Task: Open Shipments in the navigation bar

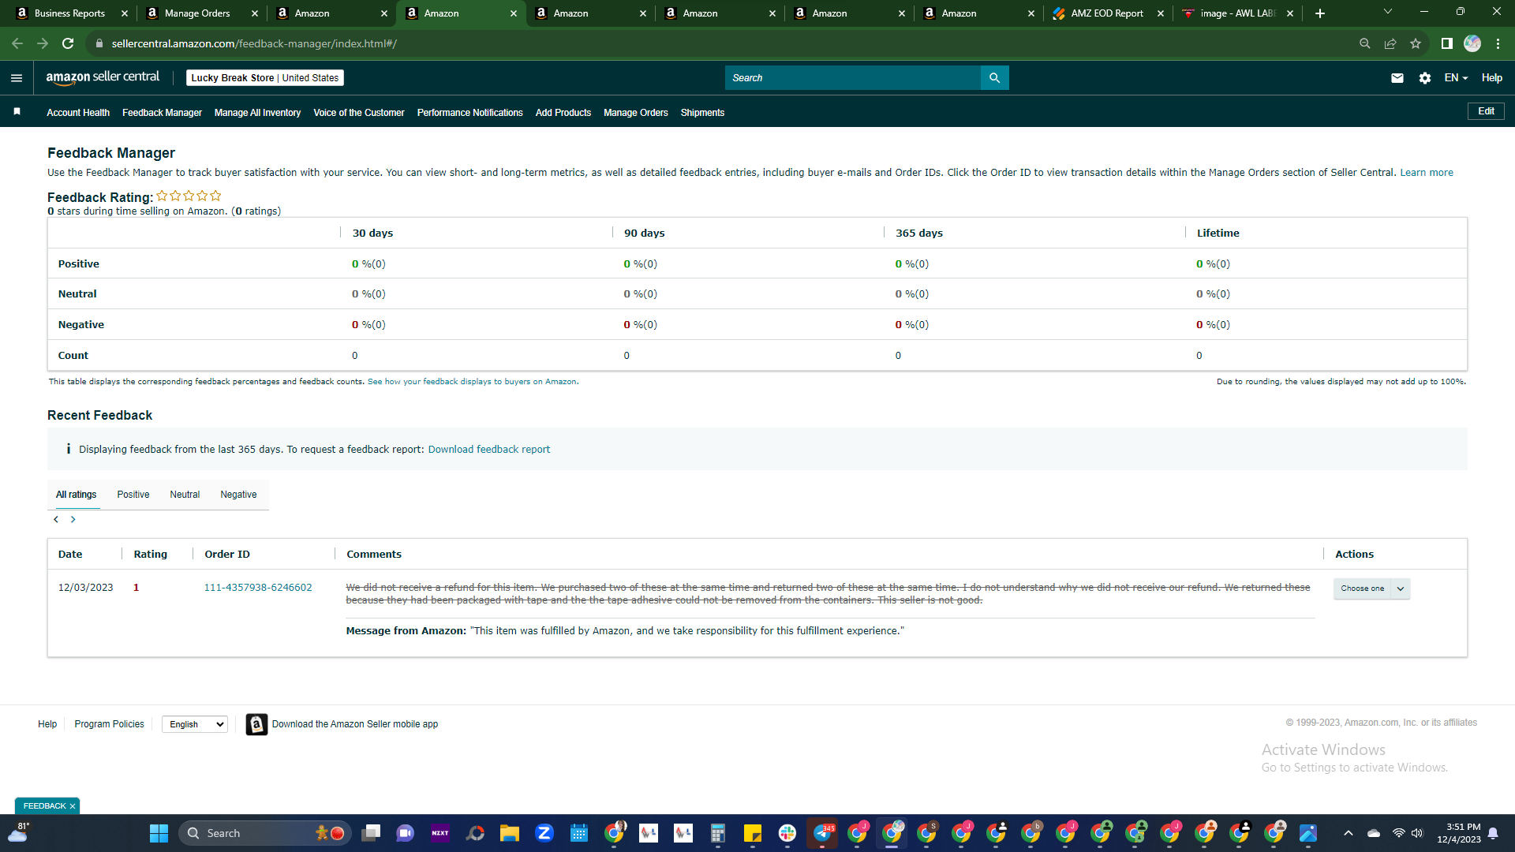Action: (702, 113)
